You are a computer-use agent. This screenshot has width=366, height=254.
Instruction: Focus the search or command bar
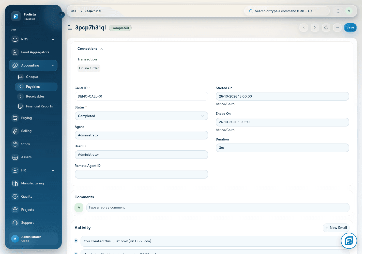[287, 11]
